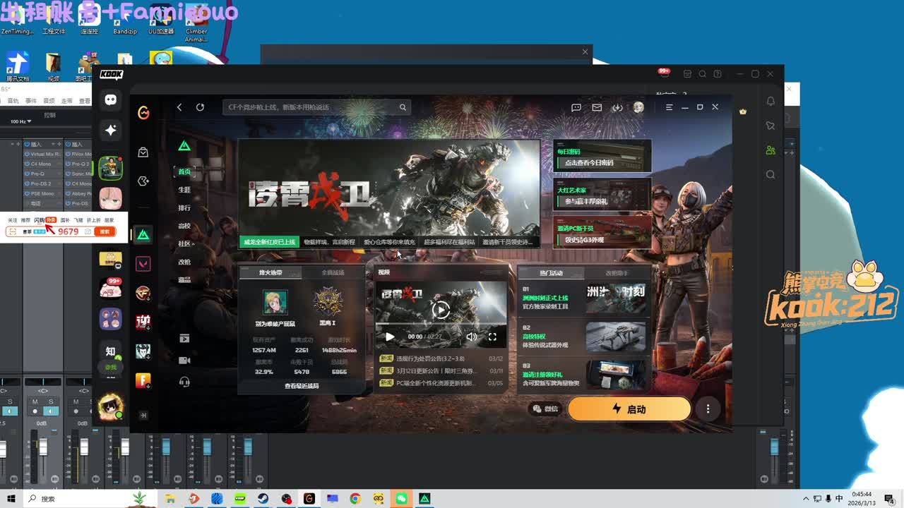Screen dimensions: 904x508
Task: Open the hamburger menu in launcher header
Action: pyautogui.click(x=669, y=107)
